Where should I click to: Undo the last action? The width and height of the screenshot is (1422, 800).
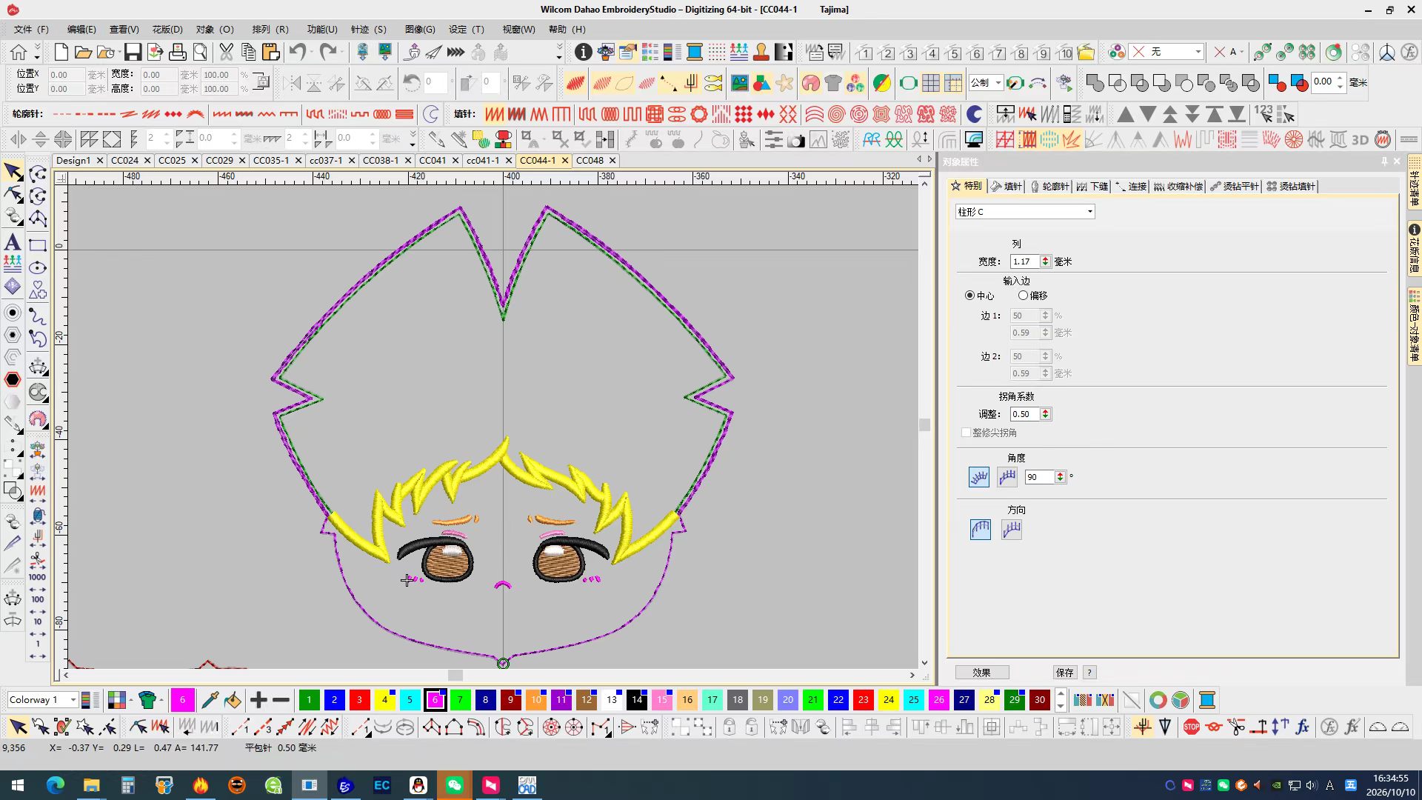(298, 52)
